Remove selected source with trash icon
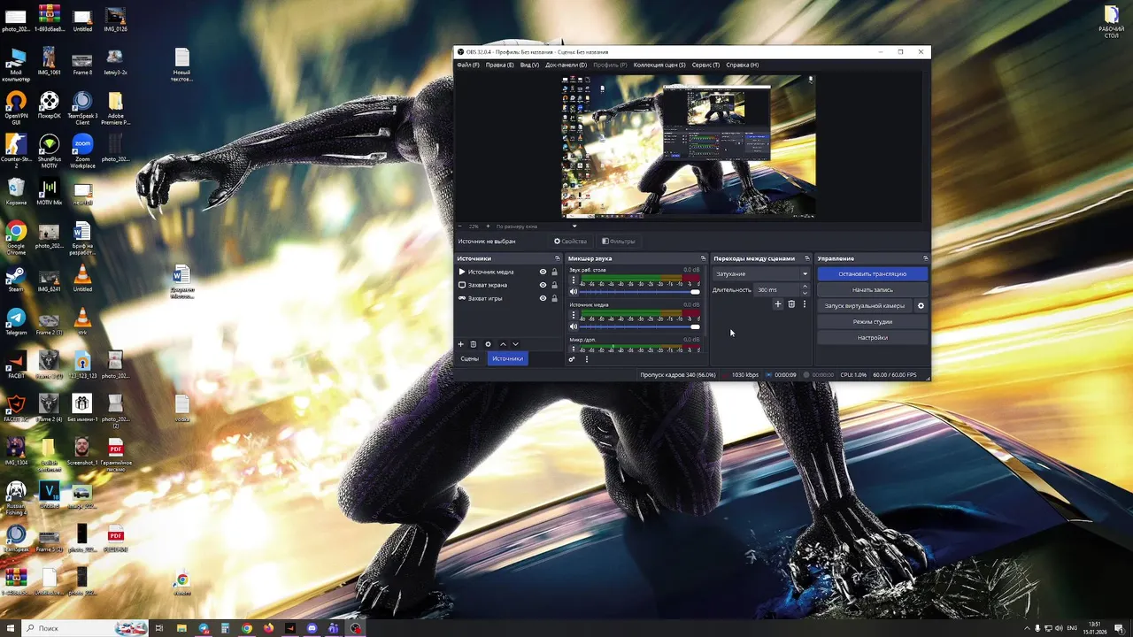Image resolution: width=1133 pixels, height=637 pixels. [474, 344]
